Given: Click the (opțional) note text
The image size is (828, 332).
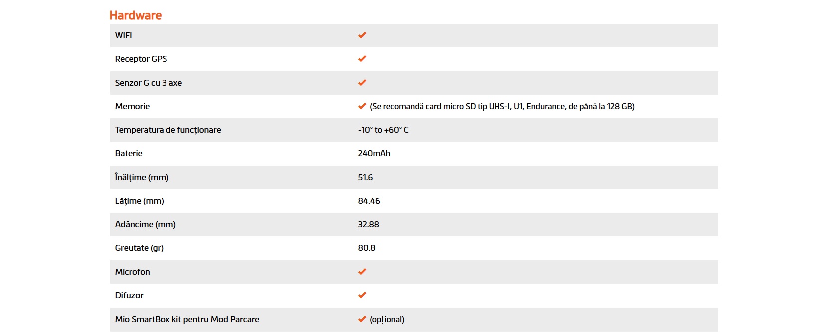Looking at the screenshot, I should point(387,319).
